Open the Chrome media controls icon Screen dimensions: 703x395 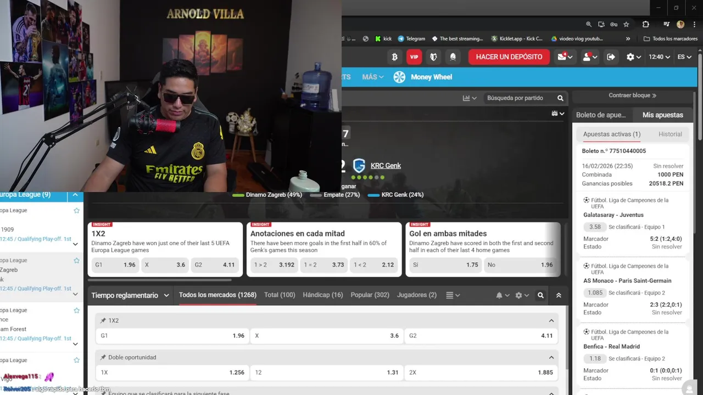[666, 24]
